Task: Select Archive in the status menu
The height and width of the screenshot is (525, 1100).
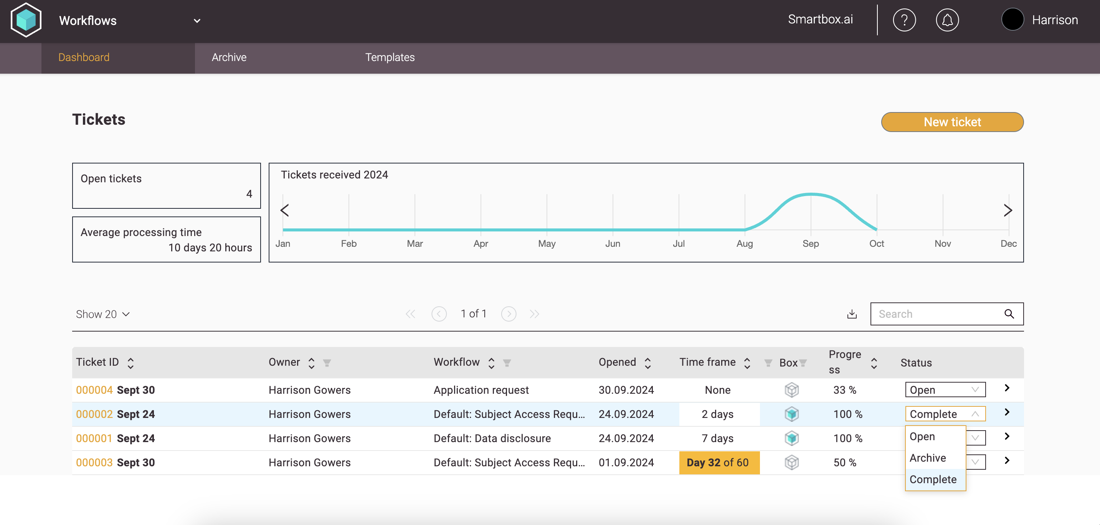Action: click(928, 458)
